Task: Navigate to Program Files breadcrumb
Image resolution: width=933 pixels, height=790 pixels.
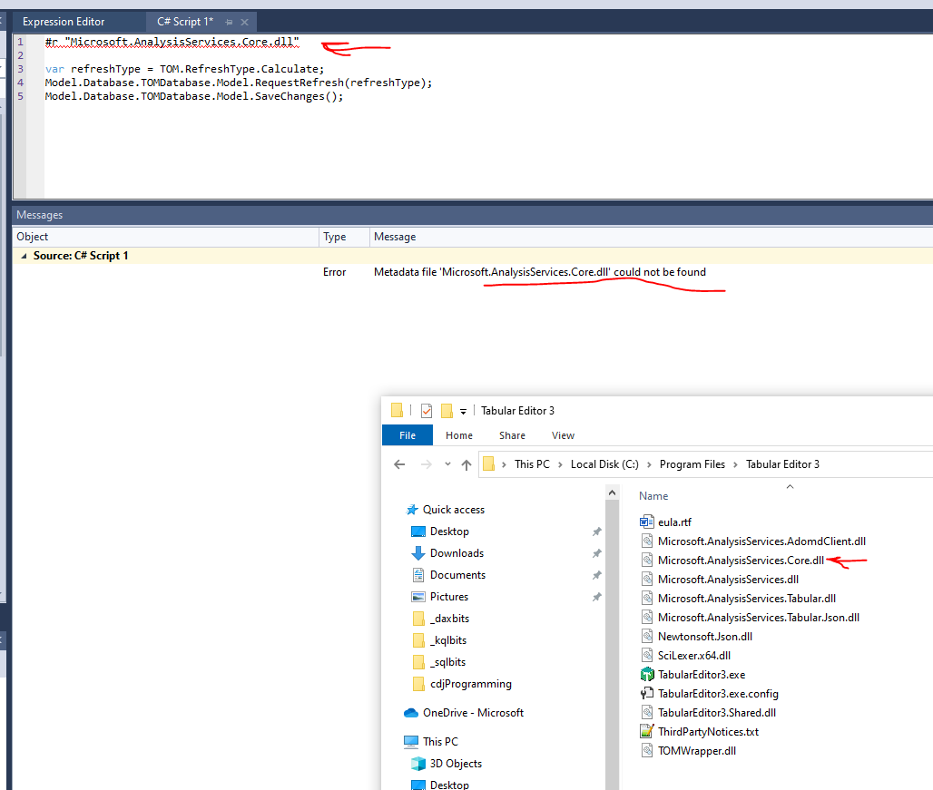Action: (x=692, y=464)
